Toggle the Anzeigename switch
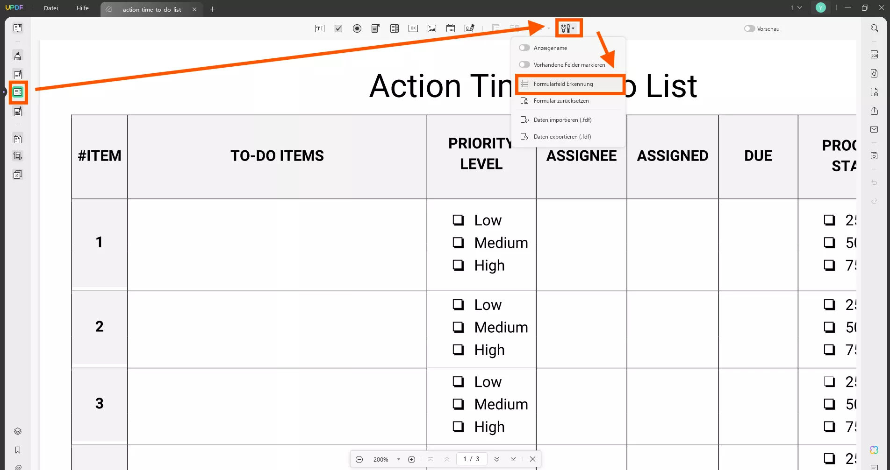The height and width of the screenshot is (470, 890). point(524,48)
